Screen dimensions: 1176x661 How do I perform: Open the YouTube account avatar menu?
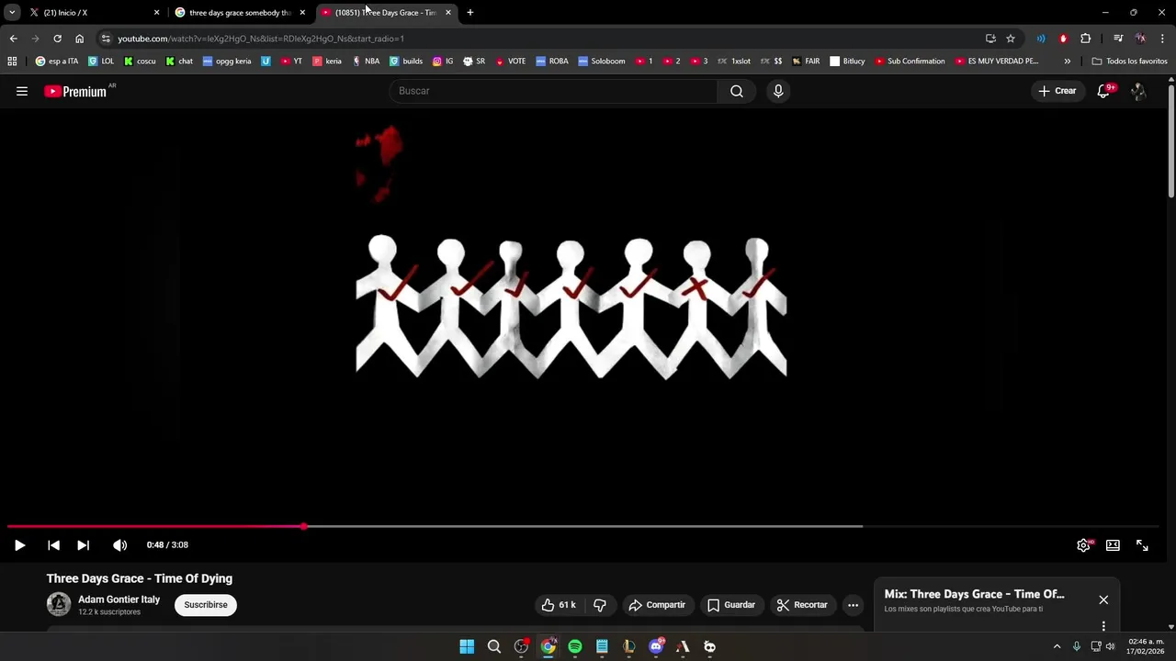click(x=1138, y=91)
